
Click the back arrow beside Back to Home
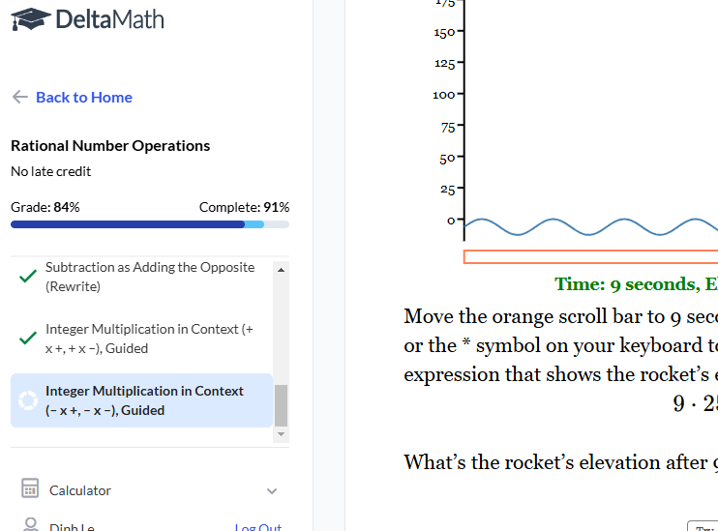coord(19,97)
